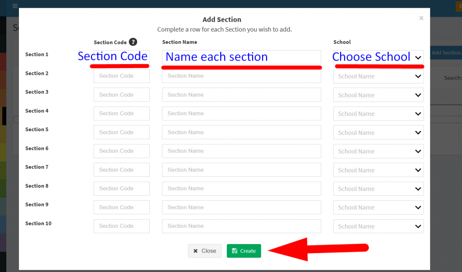Open the Section 10 School Name dropdown

[379, 226]
